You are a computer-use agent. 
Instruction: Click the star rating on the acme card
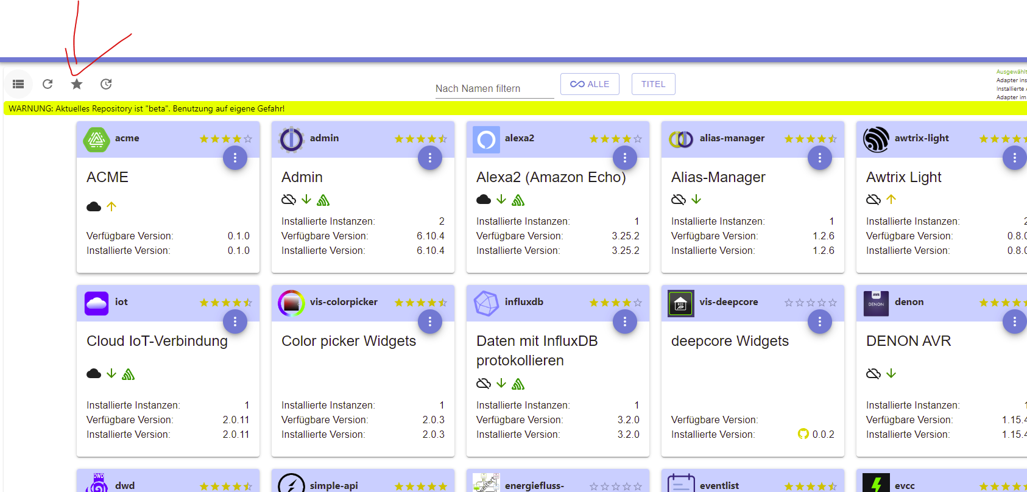click(x=226, y=139)
